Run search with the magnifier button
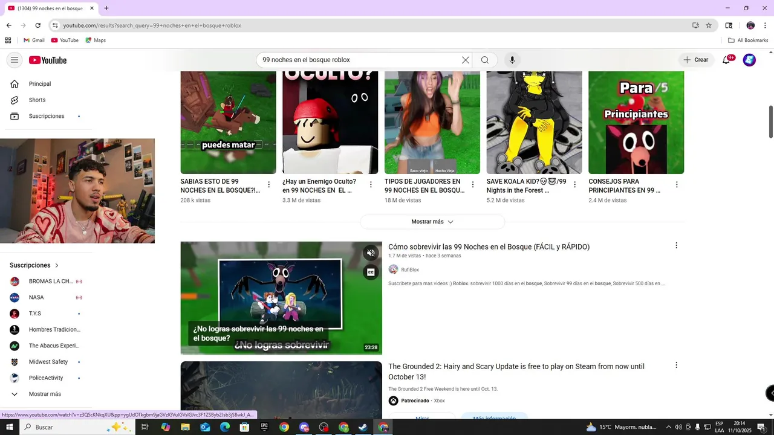Image resolution: width=774 pixels, height=435 pixels. pos(485,60)
